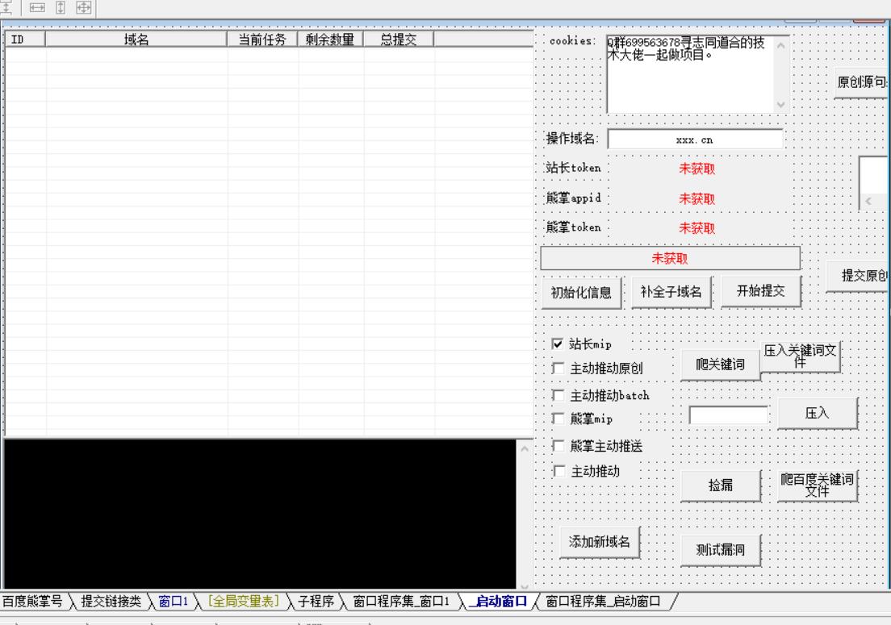Select the cookies: label

pyautogui.click(x=573, y=41)
